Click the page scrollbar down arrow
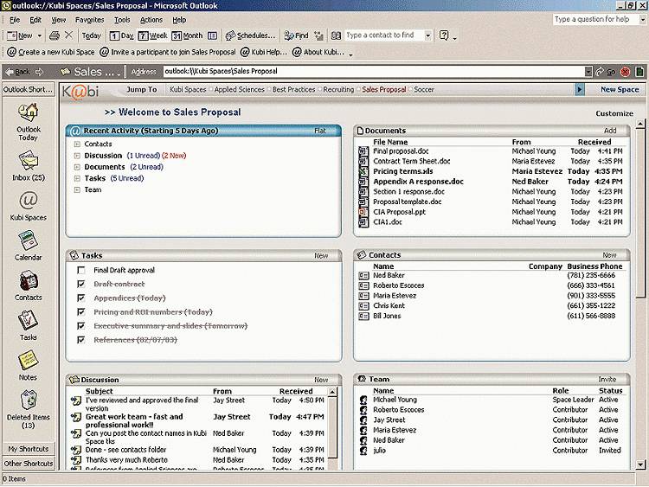Image resolution: width=649 pixels, height=487 pixels. point(640,465)
